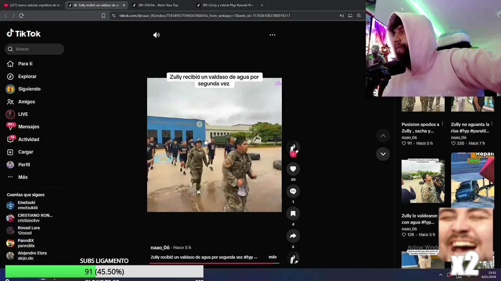Show hidden system tray icons
This screenshot has width=501, height=281.
point(441,275)
